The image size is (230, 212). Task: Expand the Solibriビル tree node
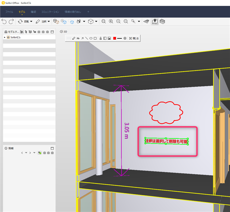pos(5,37)
